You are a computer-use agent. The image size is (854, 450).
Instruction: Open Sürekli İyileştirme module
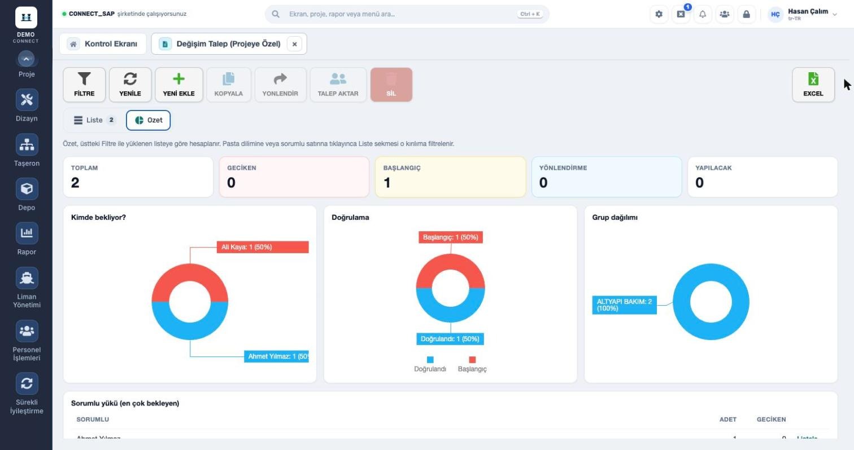(27, 394)
